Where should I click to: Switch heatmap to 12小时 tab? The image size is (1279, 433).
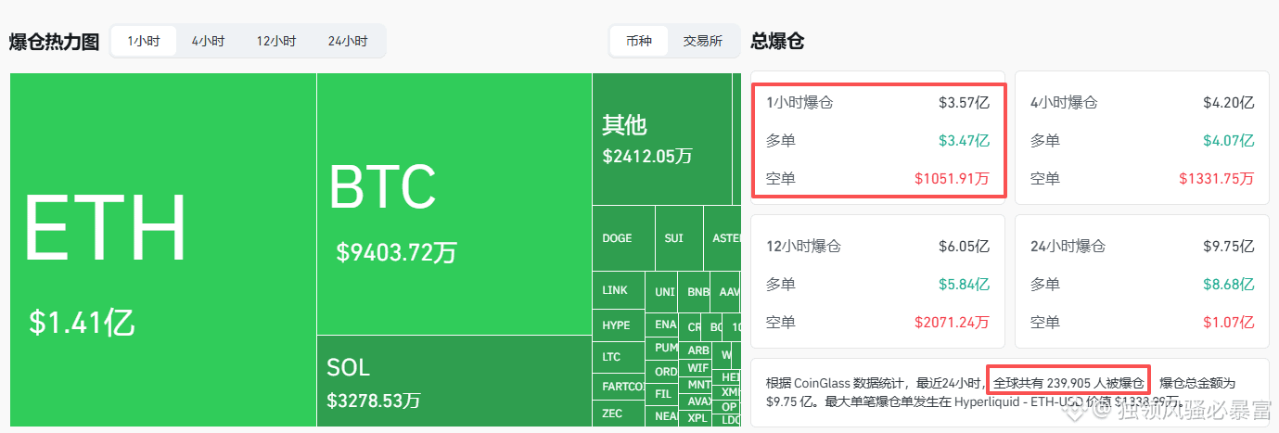[276, 42]
